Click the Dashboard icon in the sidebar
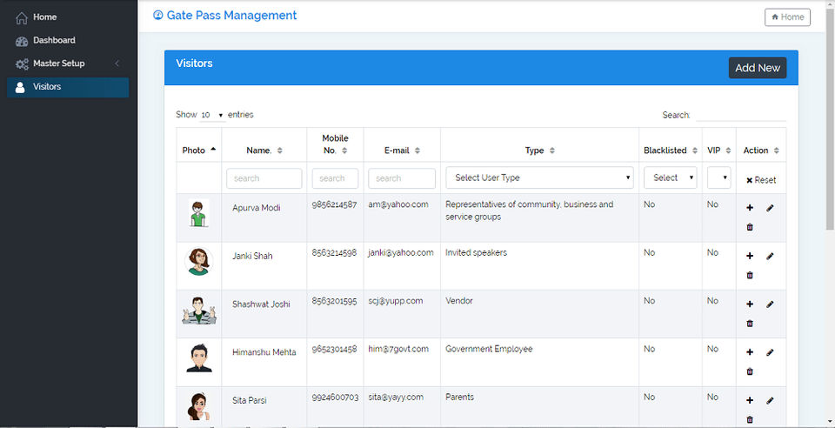 coord(22,41)
